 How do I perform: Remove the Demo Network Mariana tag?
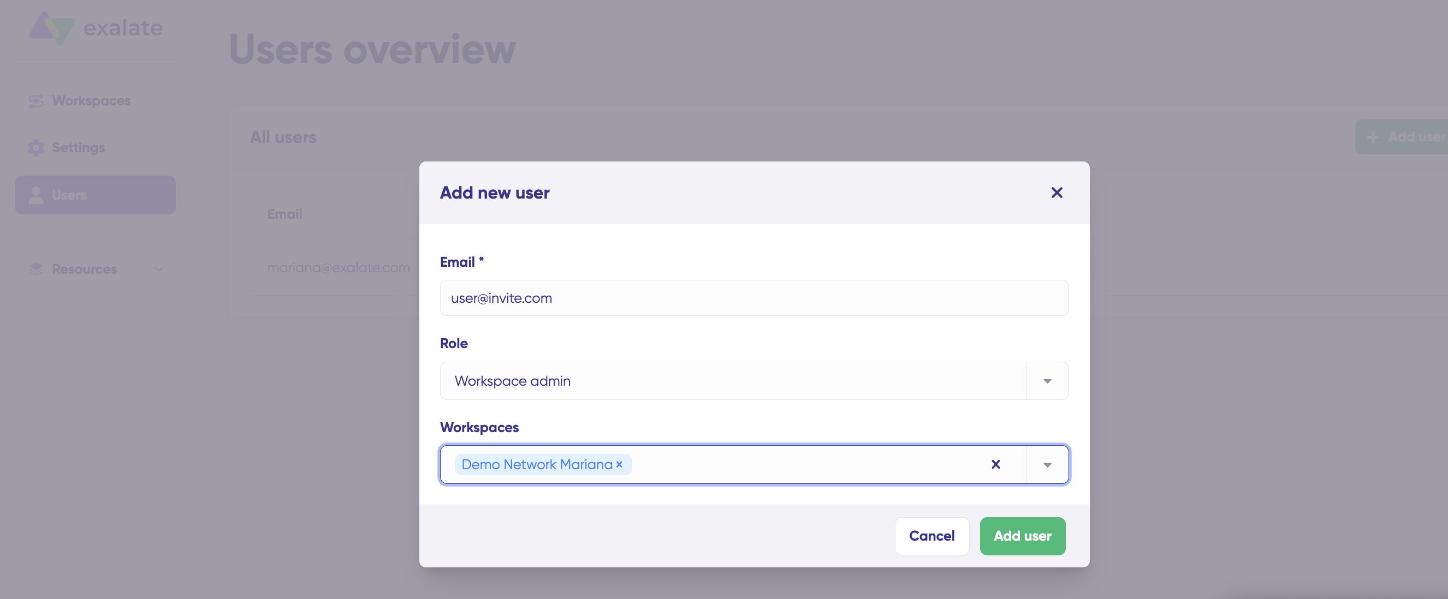(619, 464)
